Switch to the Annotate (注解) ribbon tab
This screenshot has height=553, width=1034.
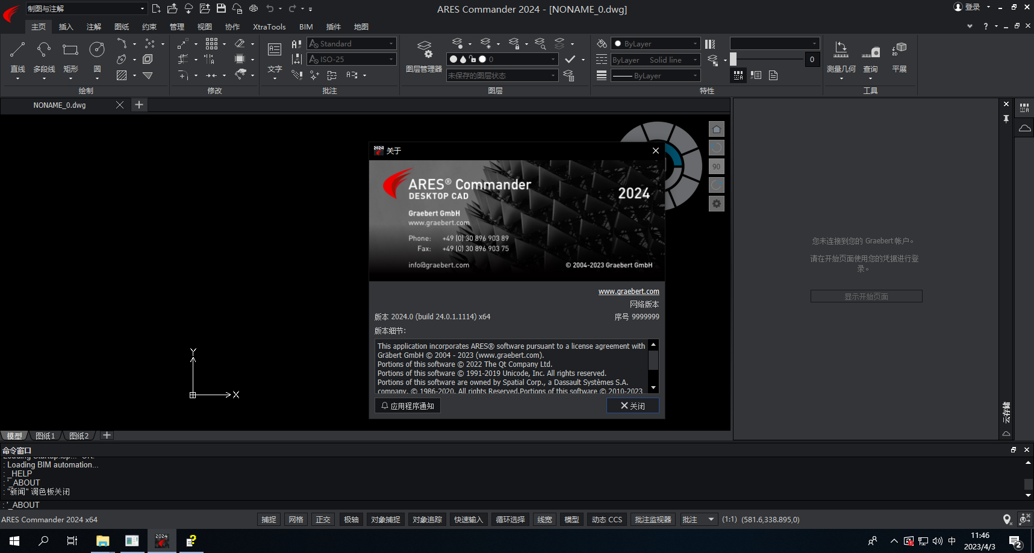pos(93,27)
